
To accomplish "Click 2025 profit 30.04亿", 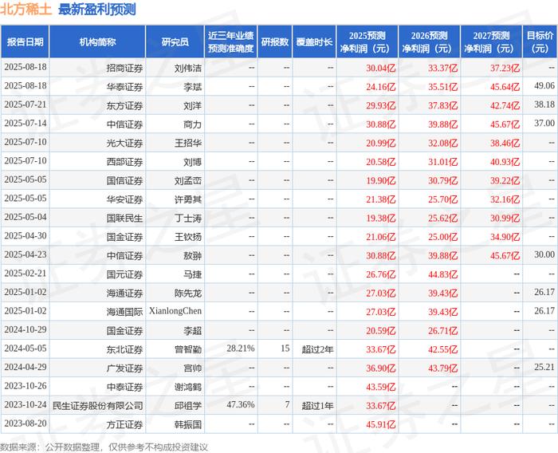I will (x=381, y=68).
